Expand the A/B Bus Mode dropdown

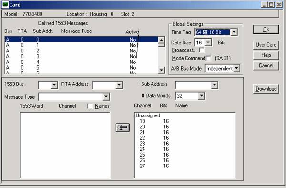click(236, 68)
